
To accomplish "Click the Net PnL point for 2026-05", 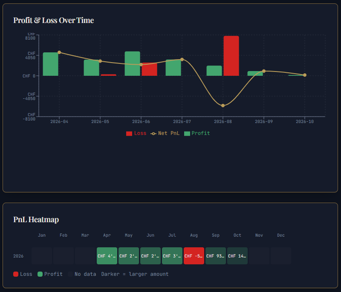I will tap(100, 61).
